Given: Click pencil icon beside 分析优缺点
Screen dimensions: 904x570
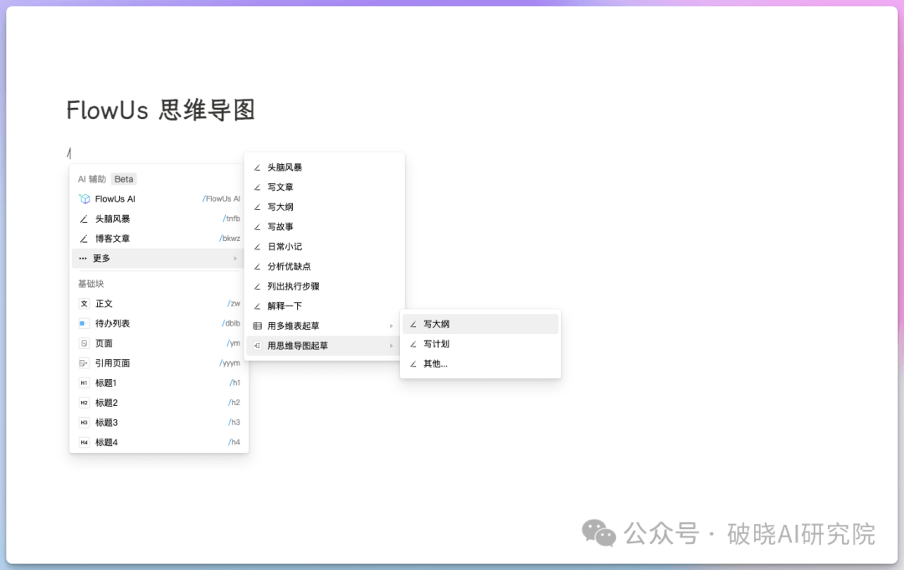Looking at the screenshot, I should [x=258, y=267].
